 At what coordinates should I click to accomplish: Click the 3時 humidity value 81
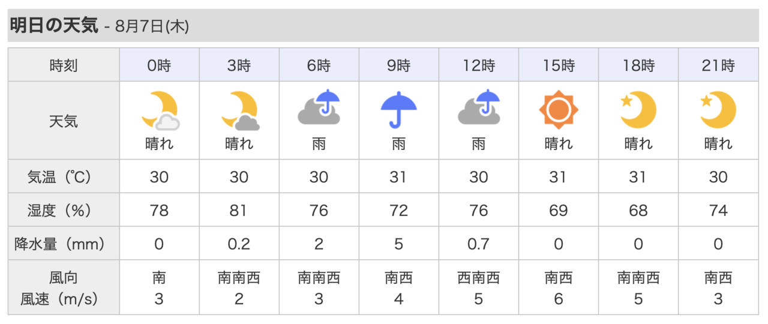coord(239,211)
